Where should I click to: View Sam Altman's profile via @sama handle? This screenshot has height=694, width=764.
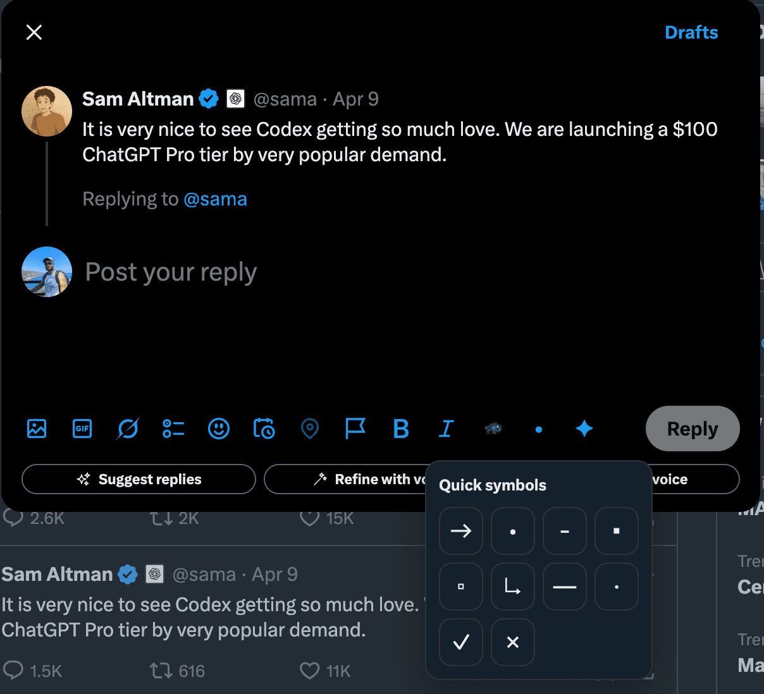[285, 99]
